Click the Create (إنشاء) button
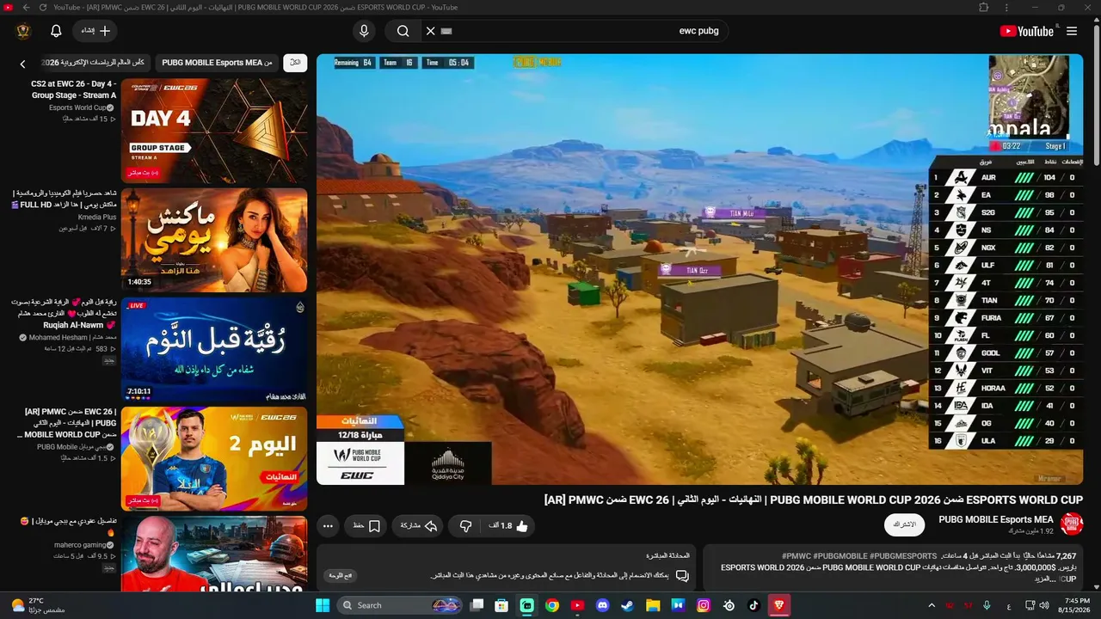 (95, 31)
